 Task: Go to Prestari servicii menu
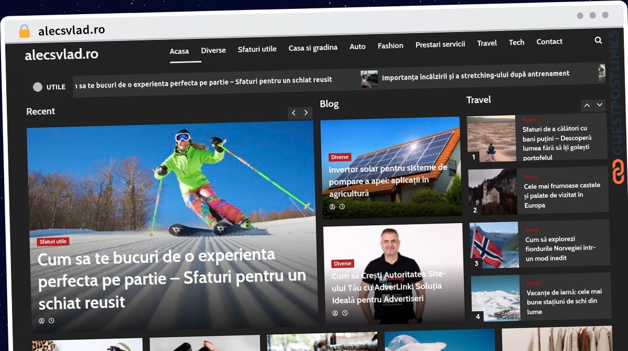440,45
